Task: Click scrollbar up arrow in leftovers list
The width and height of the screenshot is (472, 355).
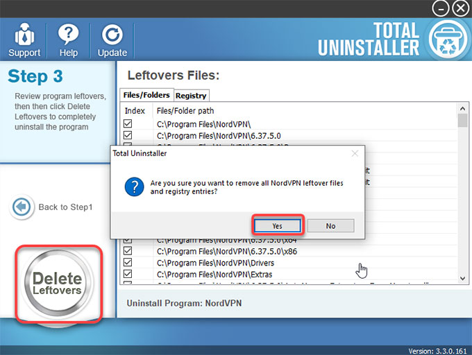Action: tap(463, 108)
